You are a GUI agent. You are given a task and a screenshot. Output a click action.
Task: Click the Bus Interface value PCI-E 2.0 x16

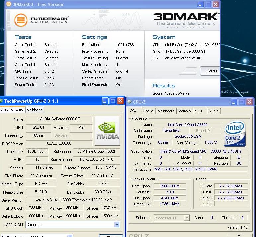97,159
